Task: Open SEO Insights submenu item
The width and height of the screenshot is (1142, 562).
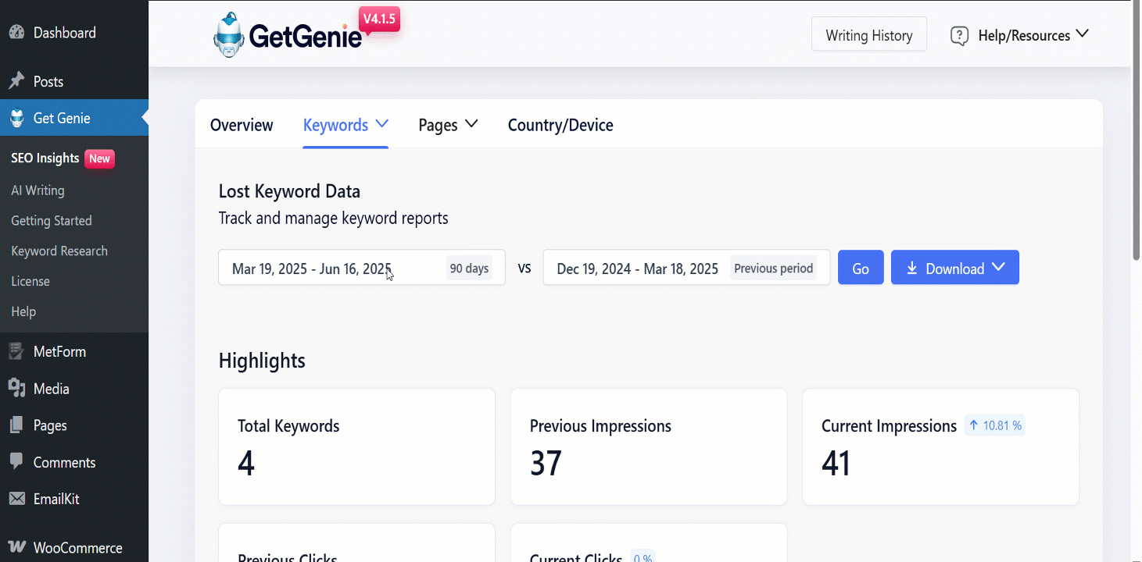Action: pyautogui.click(x=45, y=158)
